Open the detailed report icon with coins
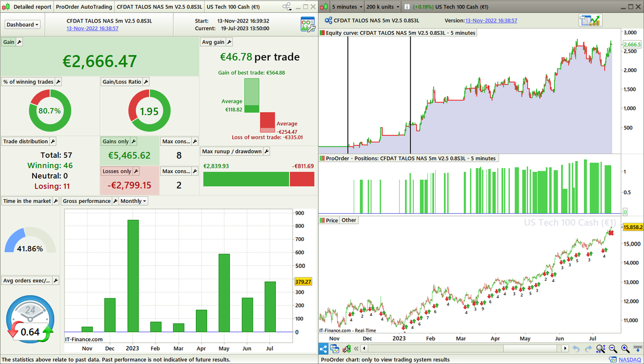644x364 pixels. [590, 21]
